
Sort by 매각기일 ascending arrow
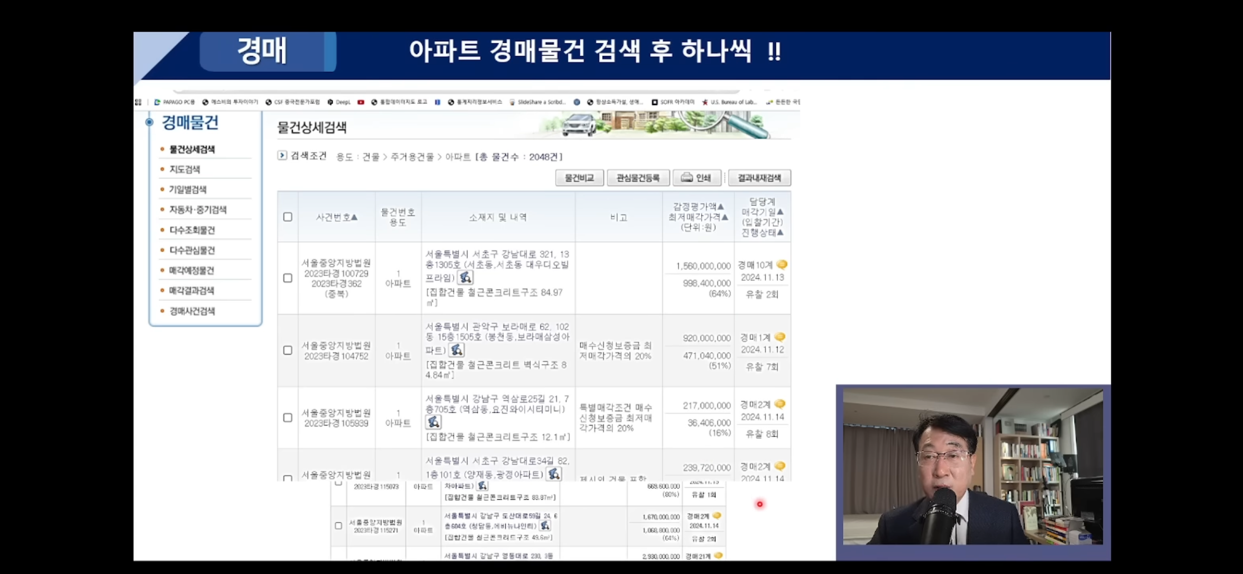[x=780, y=212]
